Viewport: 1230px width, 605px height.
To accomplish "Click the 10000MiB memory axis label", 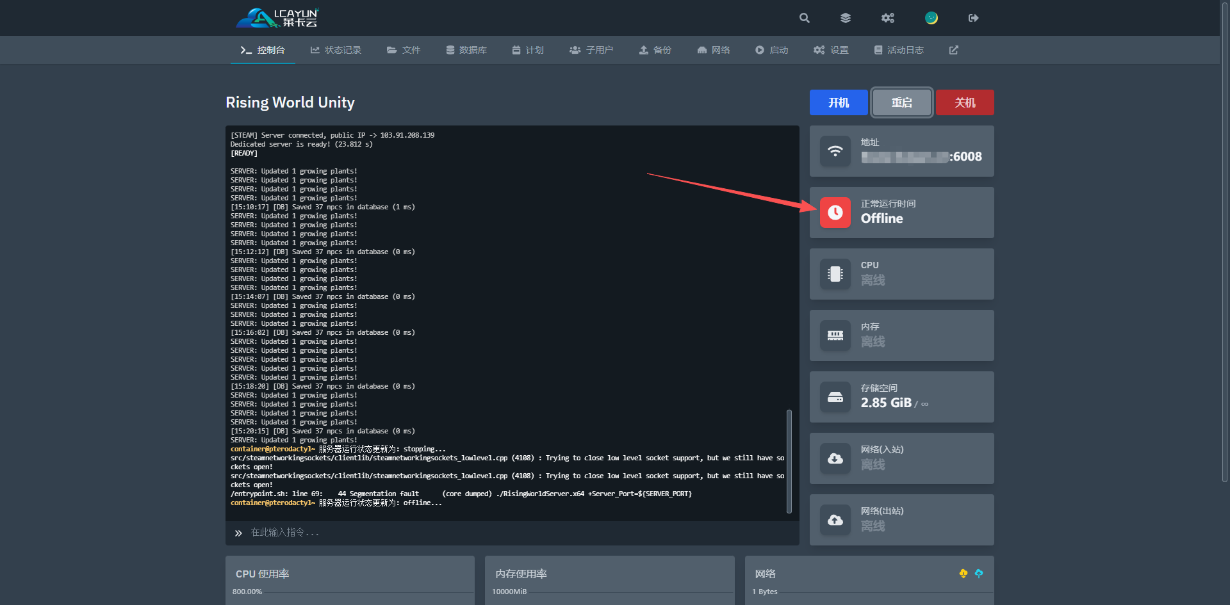I will [x=509, y=592].
